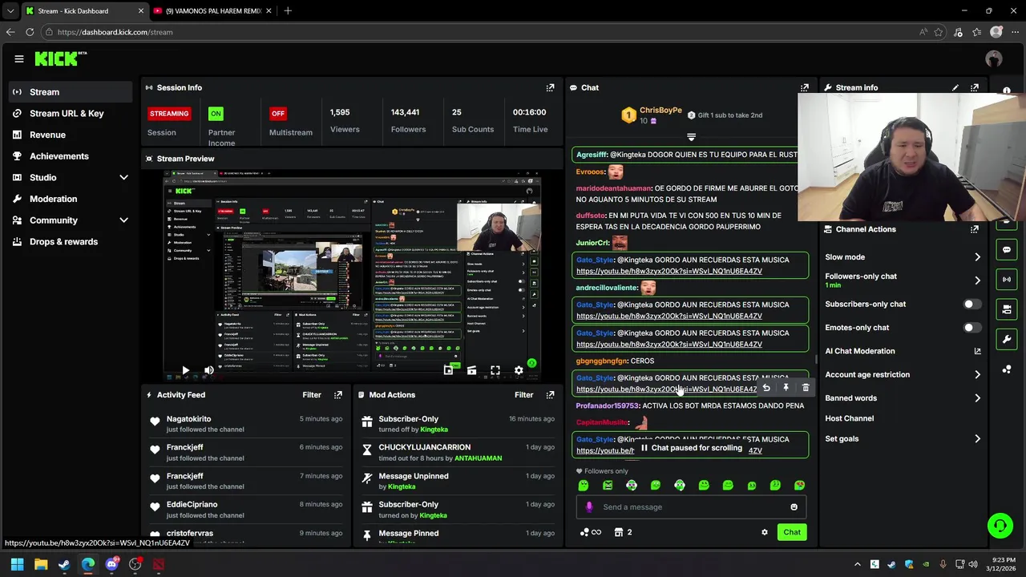Click the chat bubble icon in right sidebar
Viewport: 1026px width, 577px height.
point(1007,250)
